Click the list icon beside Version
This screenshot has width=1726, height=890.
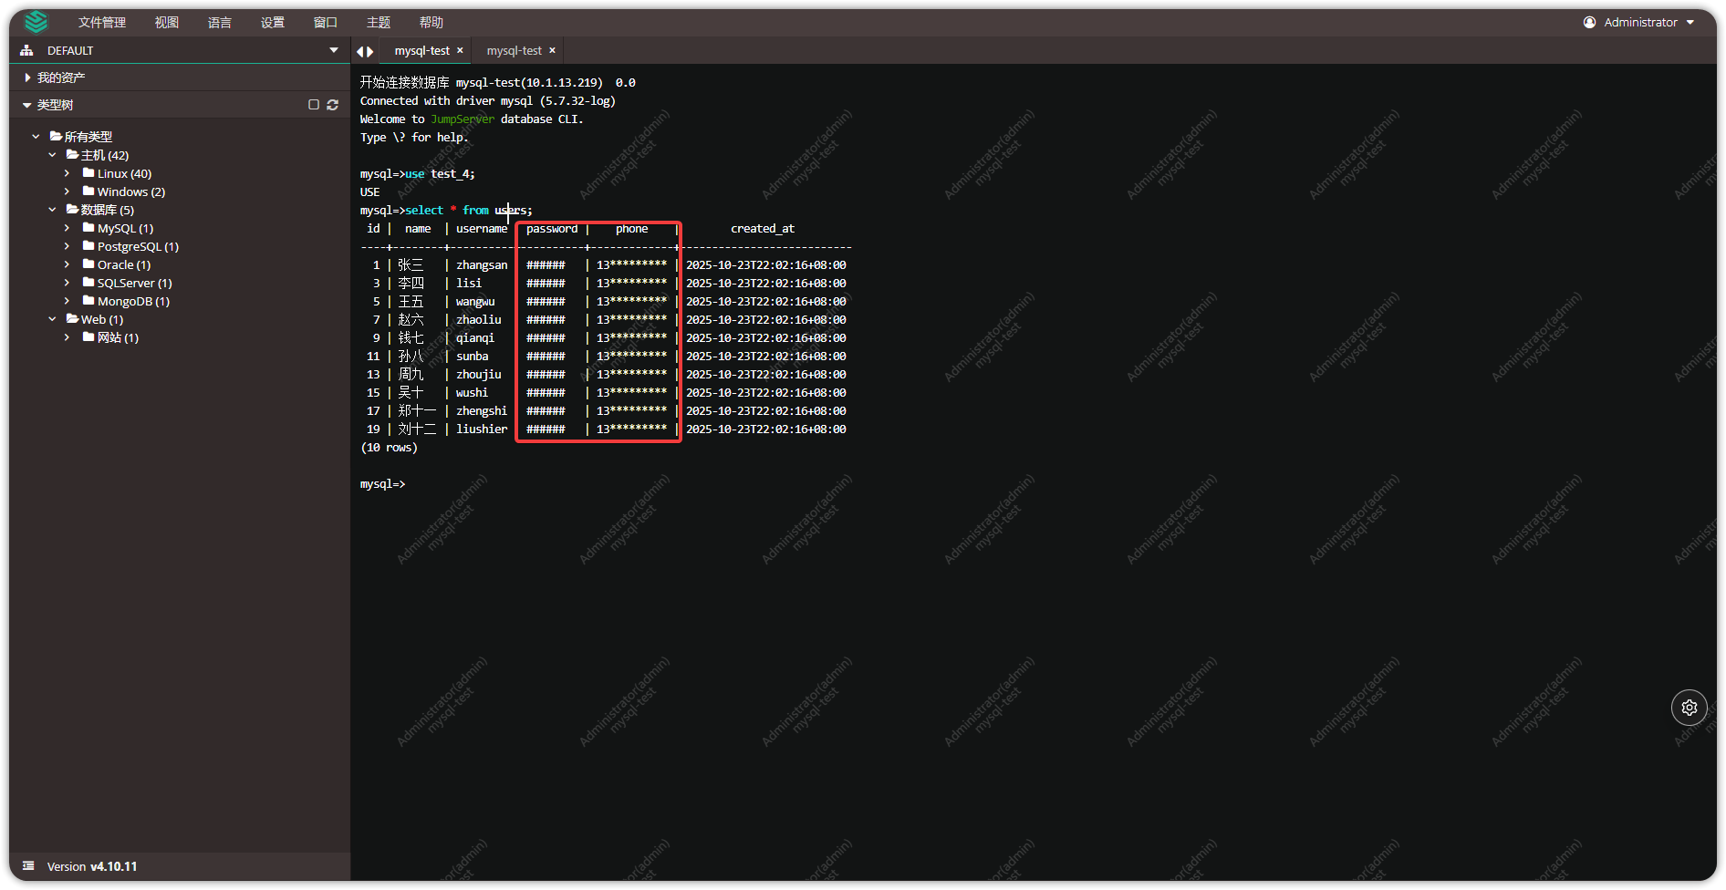(28, 866)
